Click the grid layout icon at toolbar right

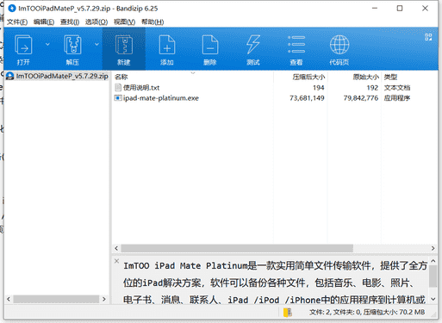point(428,37)
